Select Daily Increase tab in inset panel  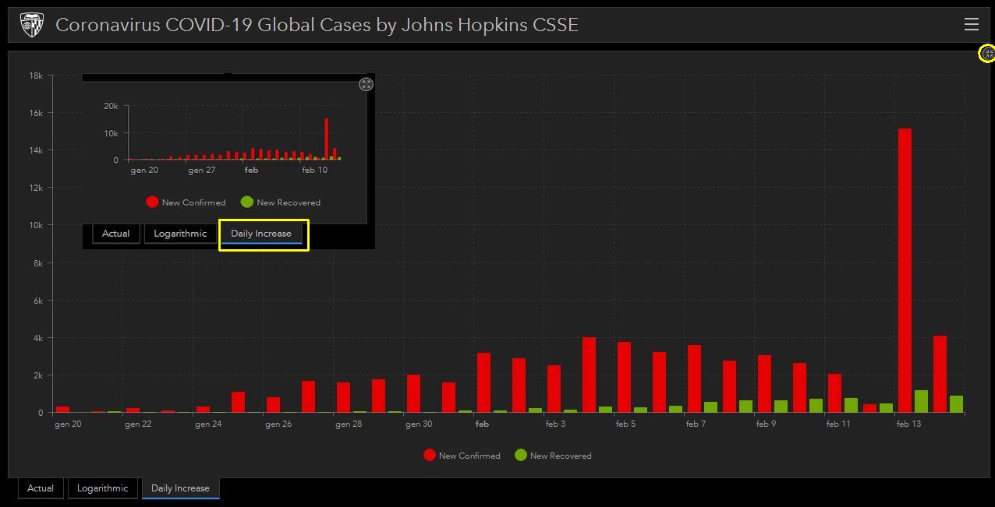[261, 233]
